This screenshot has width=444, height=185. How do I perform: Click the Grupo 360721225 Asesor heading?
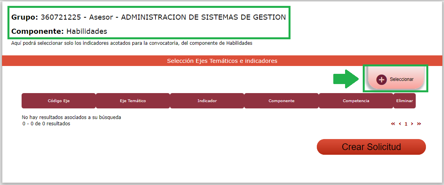(148, 17)
